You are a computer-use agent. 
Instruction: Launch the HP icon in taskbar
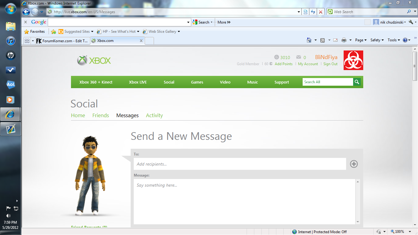(11, 55)
